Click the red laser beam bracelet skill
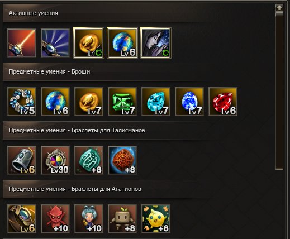Image resolution: width=290 pixels, height=239 pixels. click(22, 43)
